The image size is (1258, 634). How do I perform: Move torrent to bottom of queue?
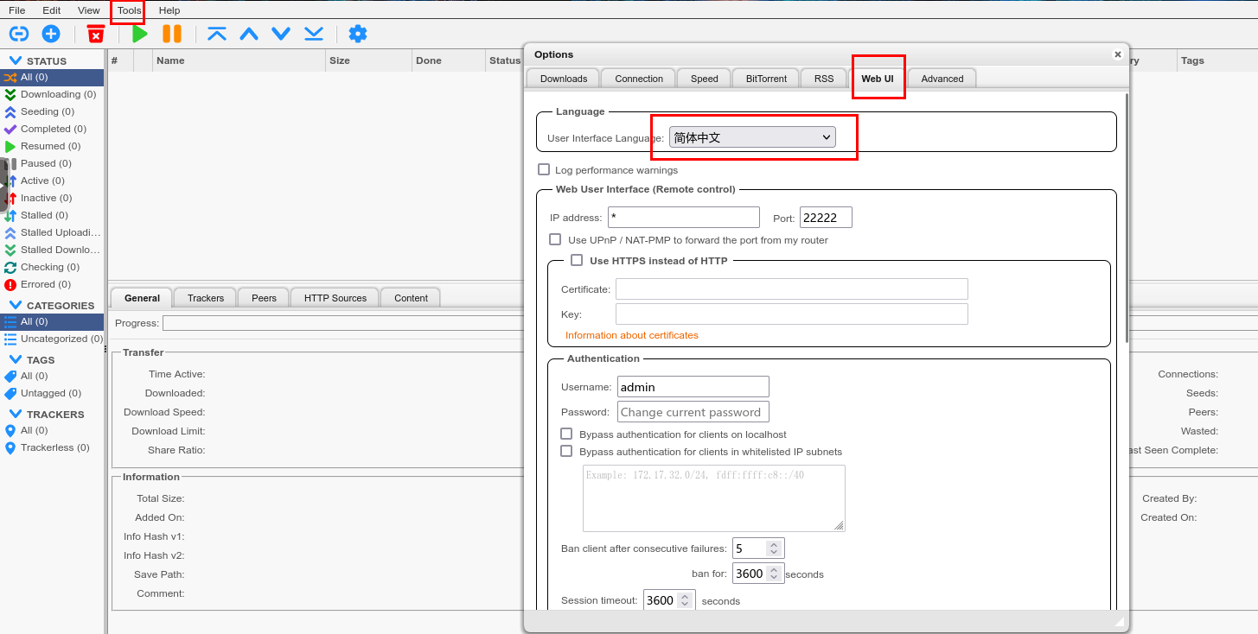(x=313, y=34)
